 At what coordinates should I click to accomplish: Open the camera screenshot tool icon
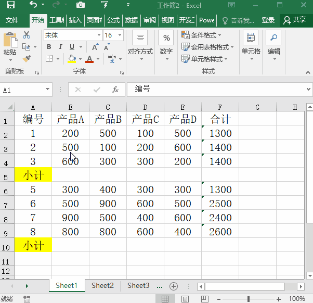(81, 5)
